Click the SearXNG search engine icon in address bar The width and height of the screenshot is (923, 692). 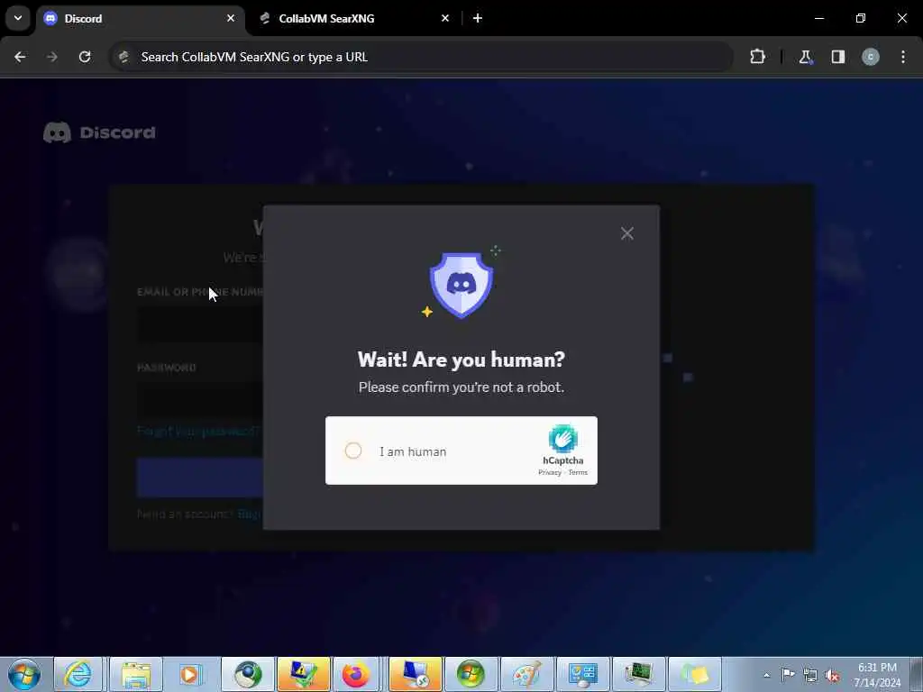tap(123, 57)
